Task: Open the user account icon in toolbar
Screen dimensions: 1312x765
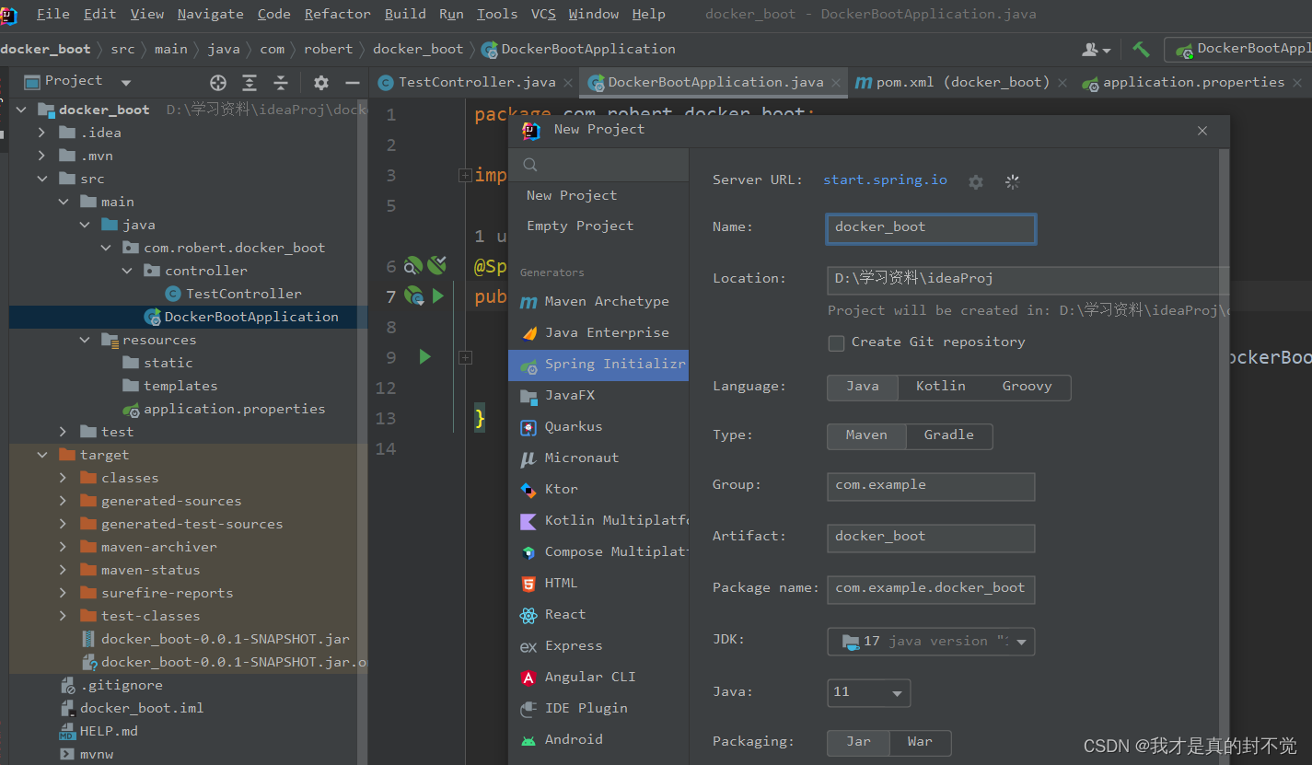Action: pos(1096,50)
